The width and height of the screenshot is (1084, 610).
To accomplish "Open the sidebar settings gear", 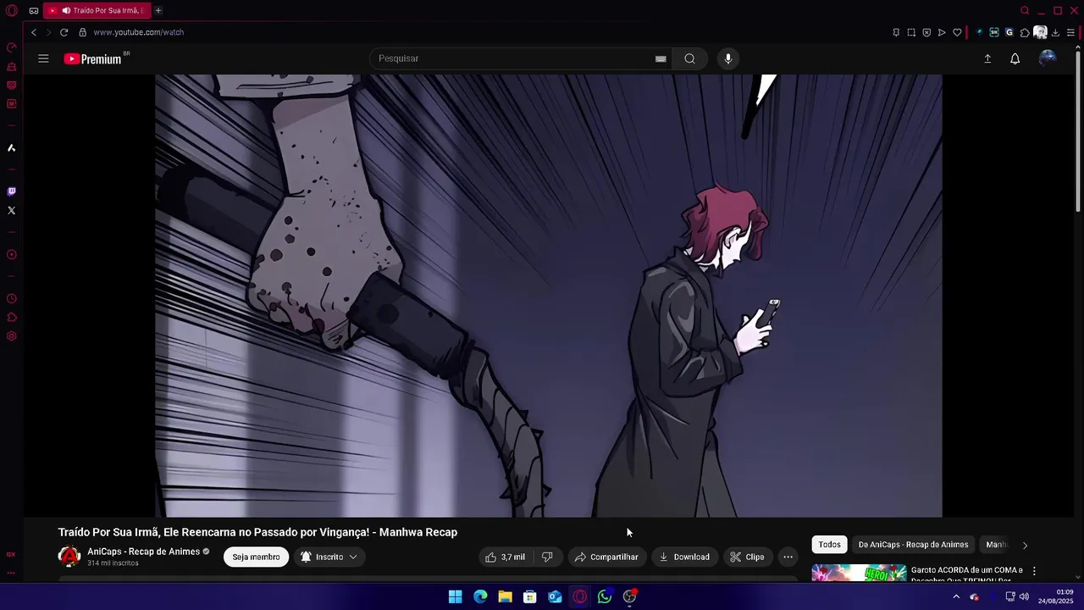I will tap(11, 336).
